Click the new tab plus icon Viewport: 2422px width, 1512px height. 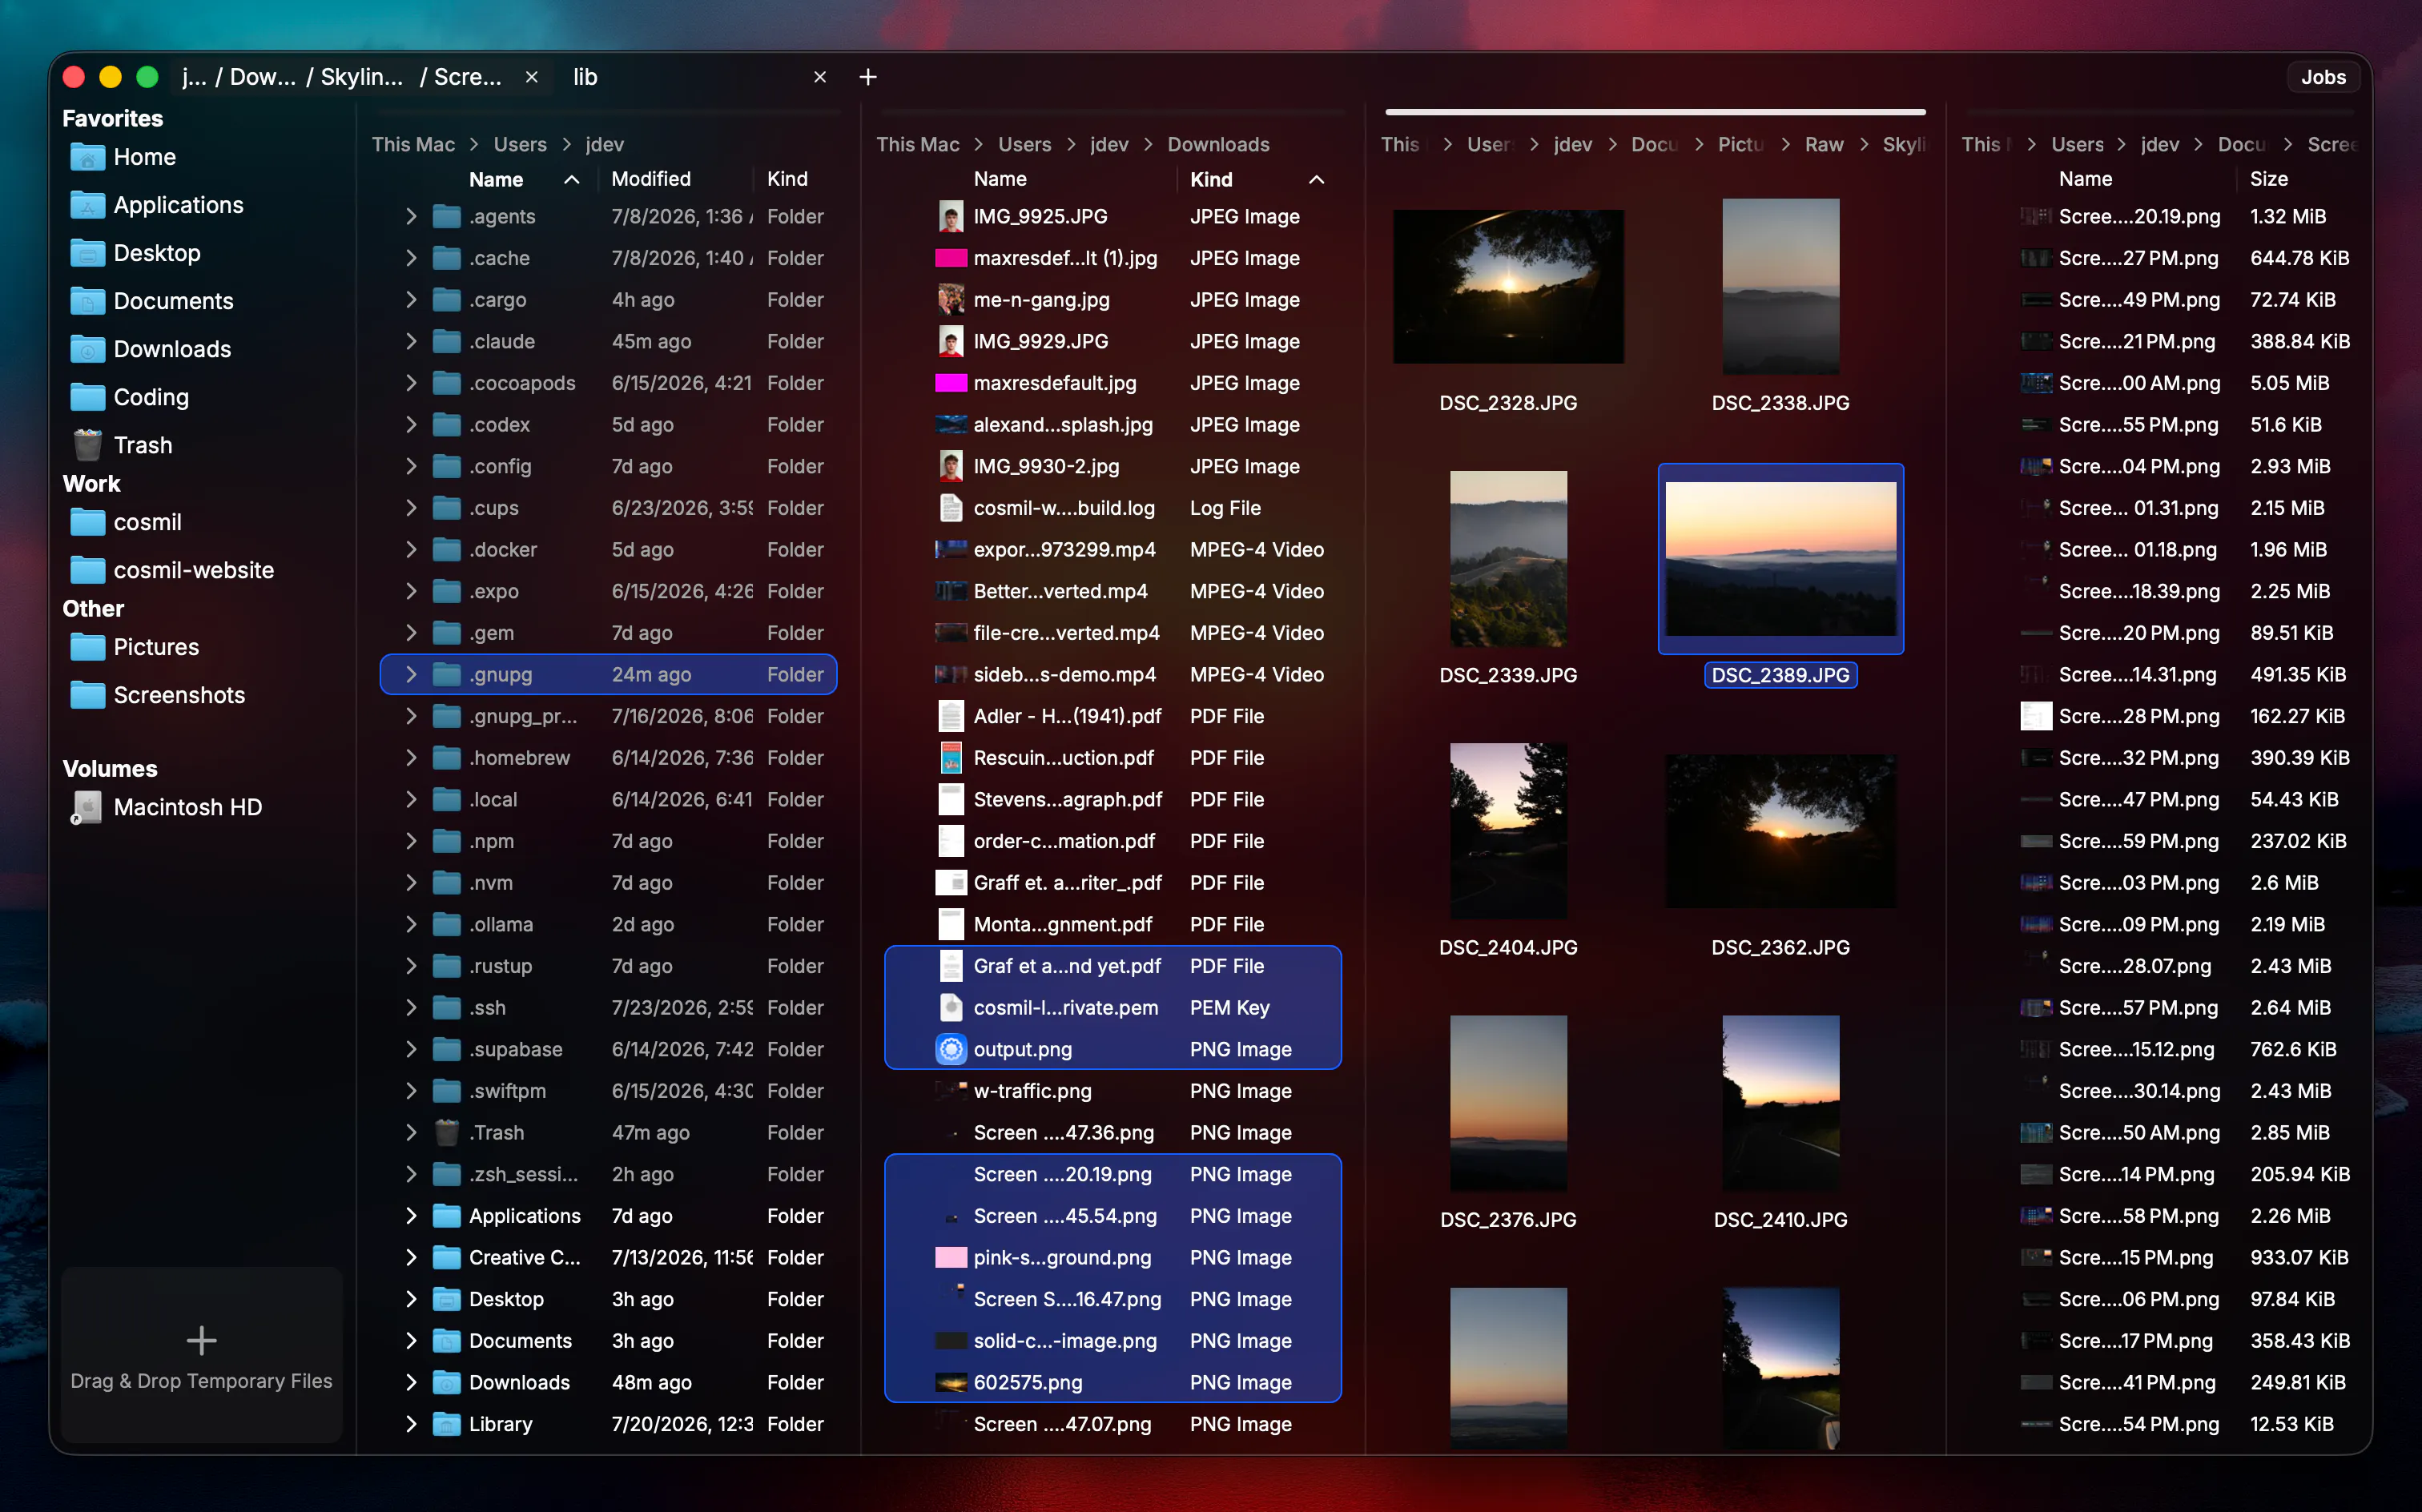point(868,77)
